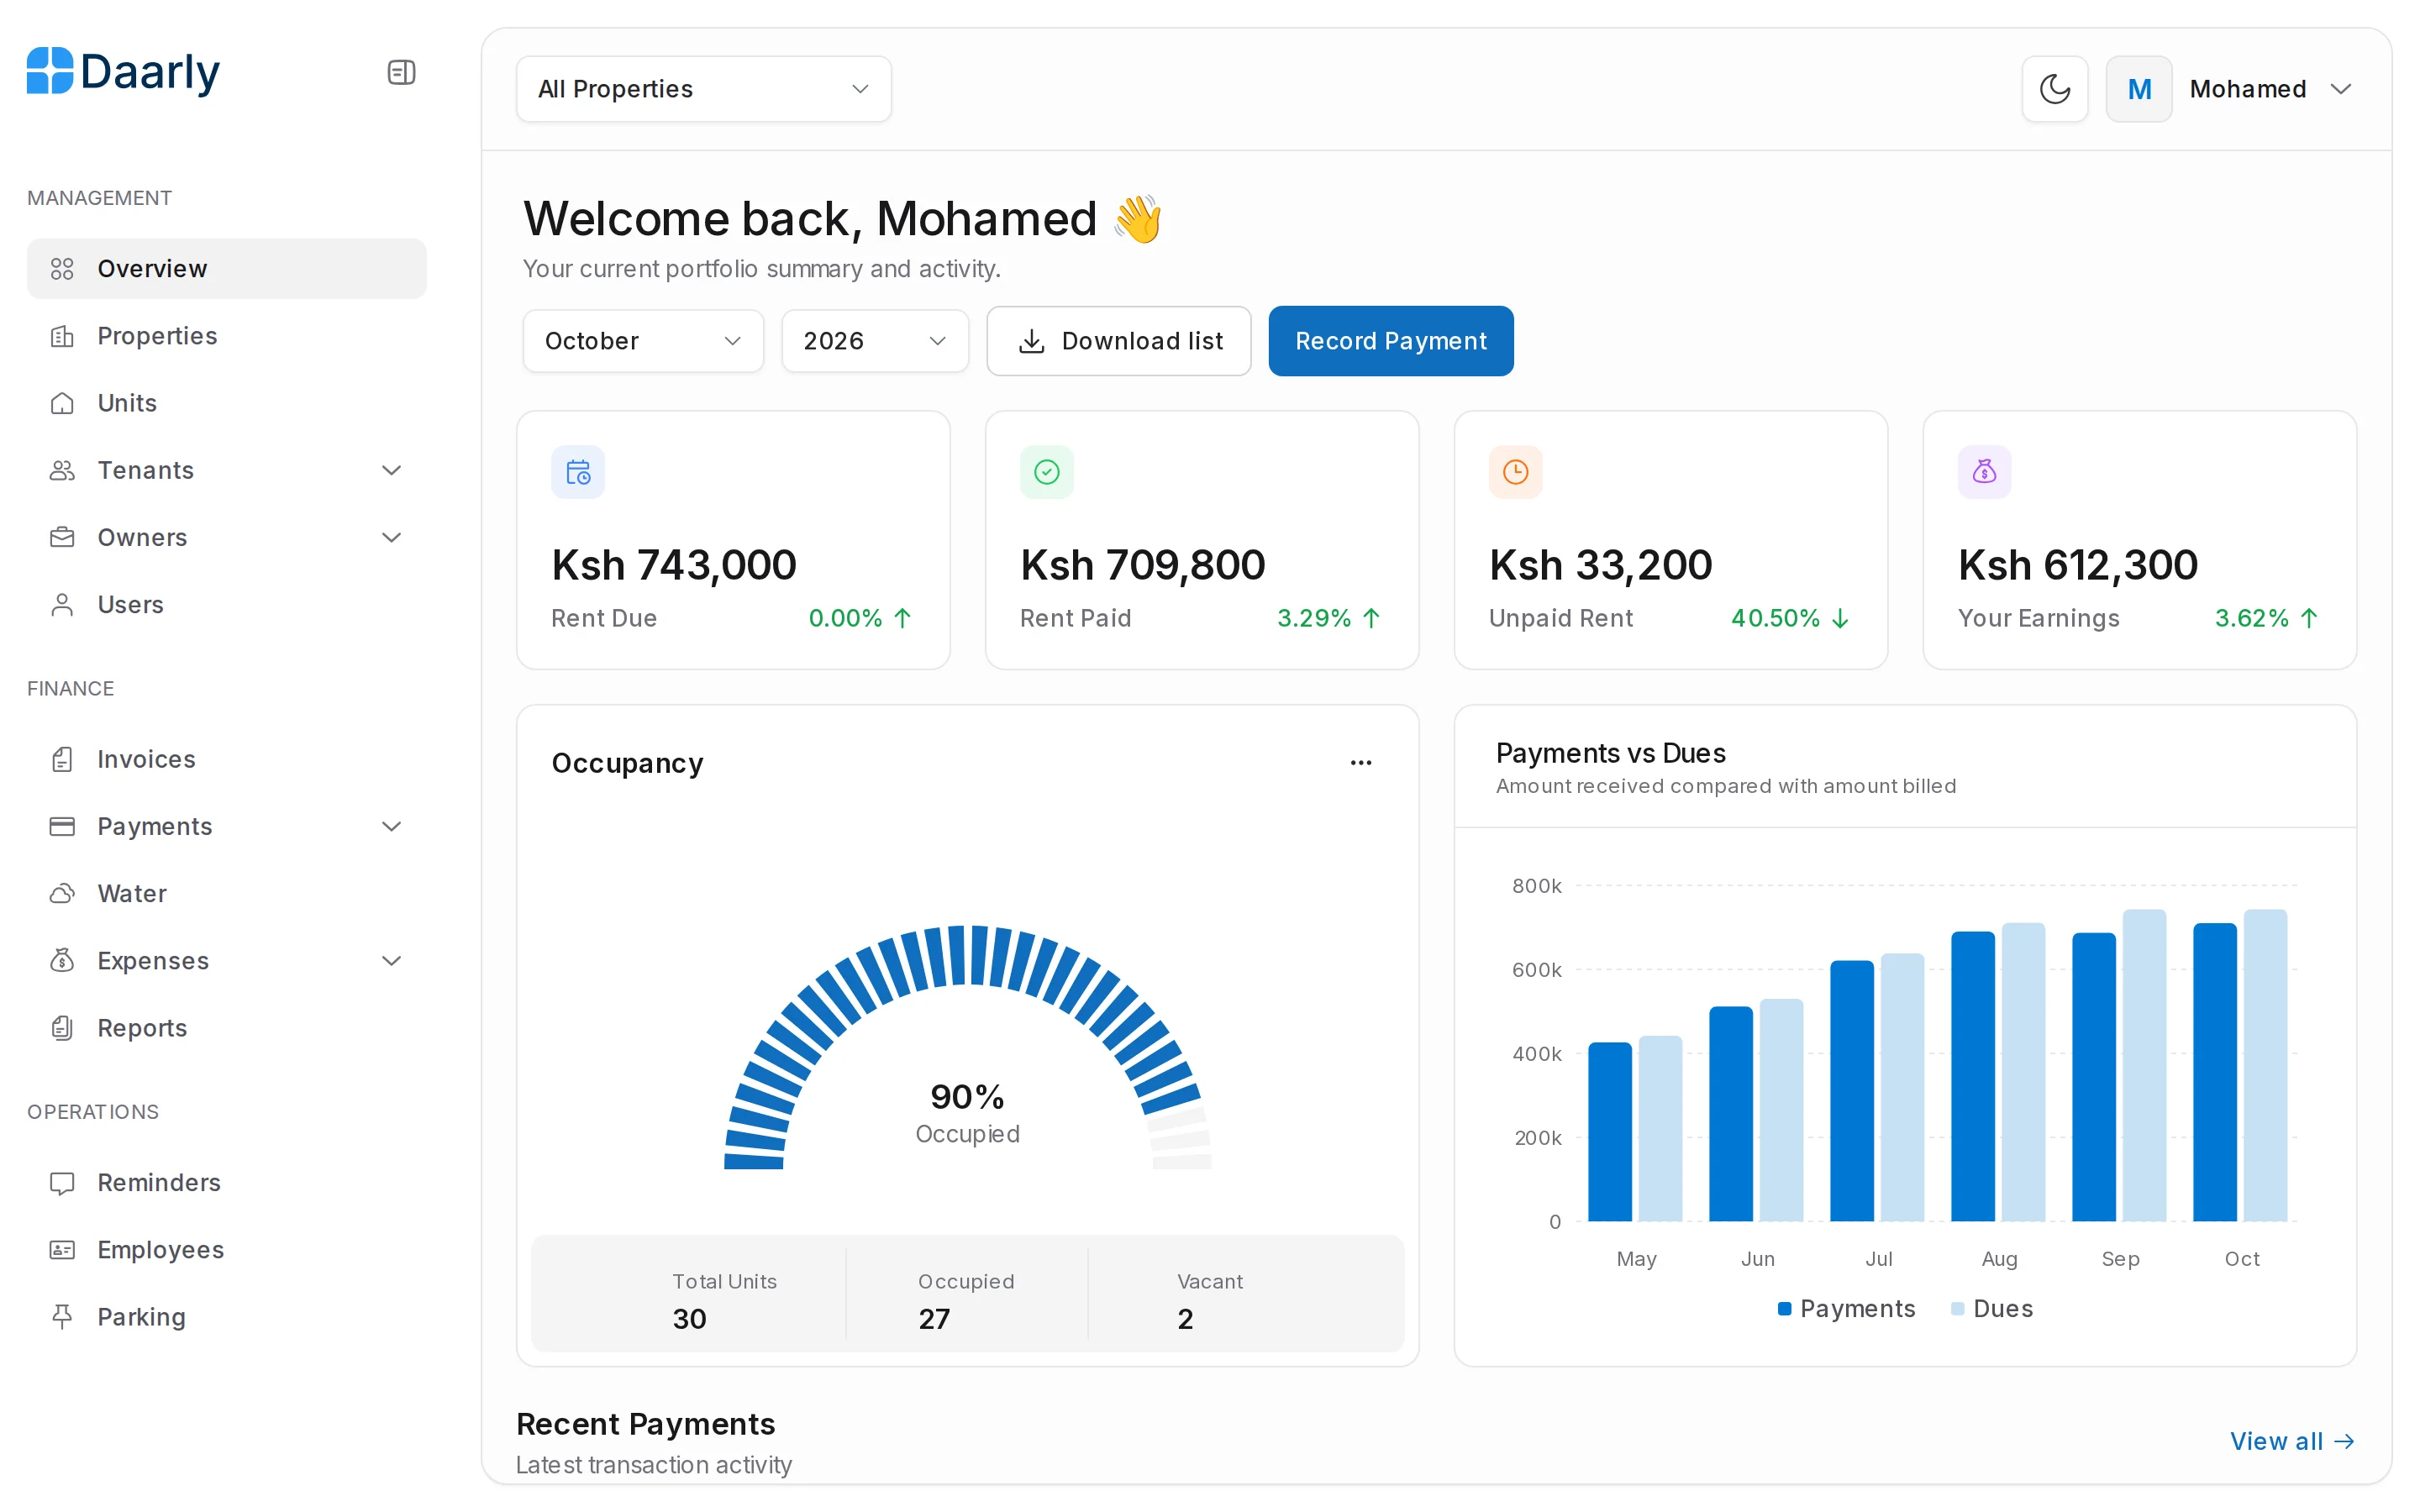The width and height of the screenshot is (2420, 1512).
Task: Click the Reminders chat icon in sidebar
Action: [62, 1183]
